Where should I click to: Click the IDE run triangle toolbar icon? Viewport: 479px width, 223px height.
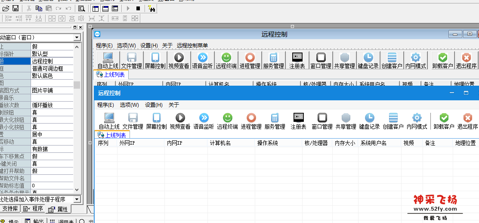(128, 8)
